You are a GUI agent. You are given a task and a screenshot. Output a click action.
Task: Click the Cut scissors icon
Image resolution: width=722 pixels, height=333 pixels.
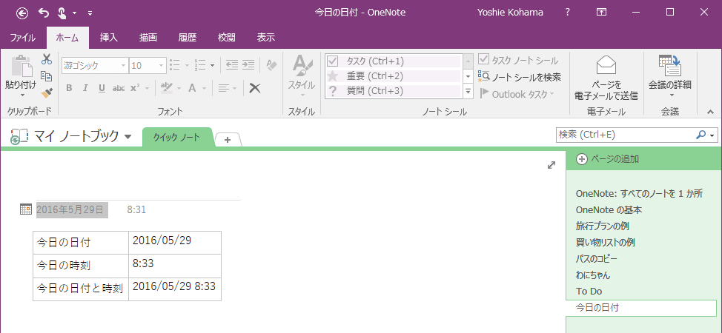[x=47, y=59]
